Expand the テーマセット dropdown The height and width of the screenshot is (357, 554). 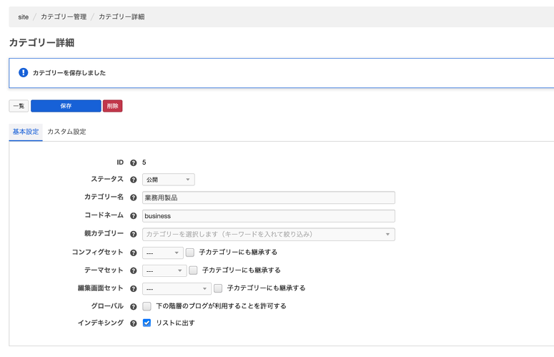point(164,270)
